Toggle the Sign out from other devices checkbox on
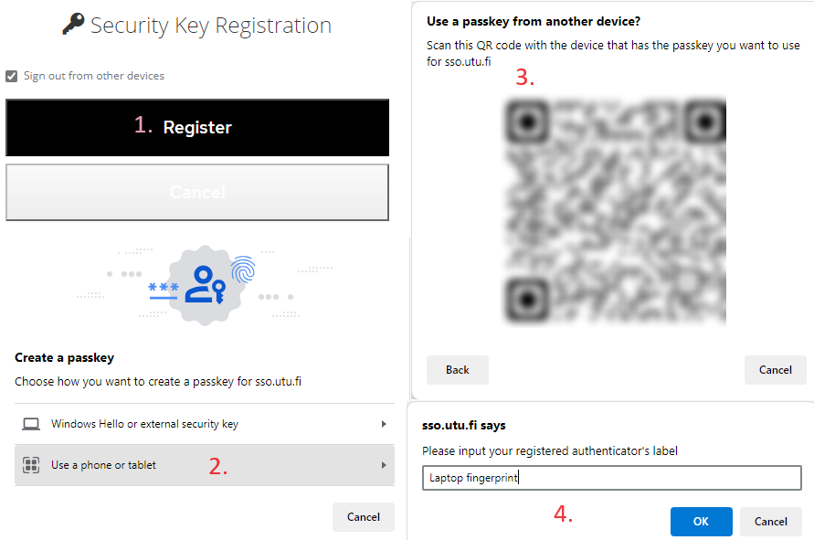This screenshot has width=814, height=540. (12, 75)
